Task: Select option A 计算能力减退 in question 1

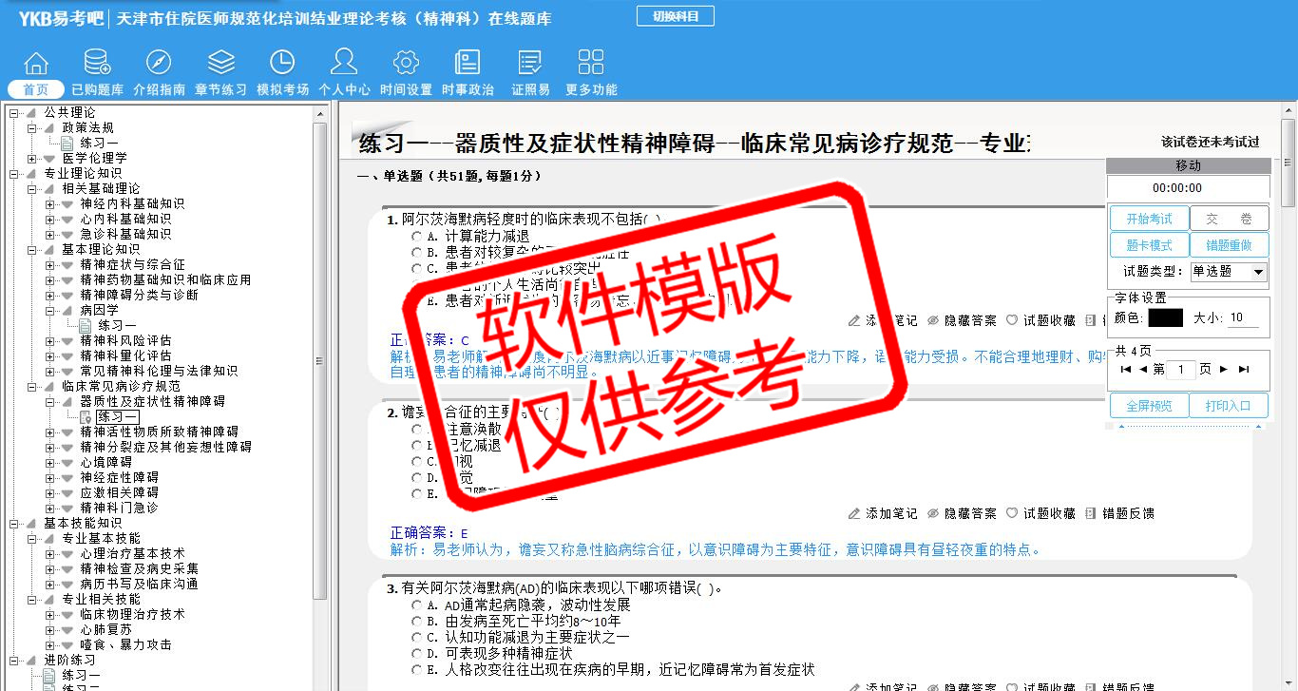Action: (416, 237)
